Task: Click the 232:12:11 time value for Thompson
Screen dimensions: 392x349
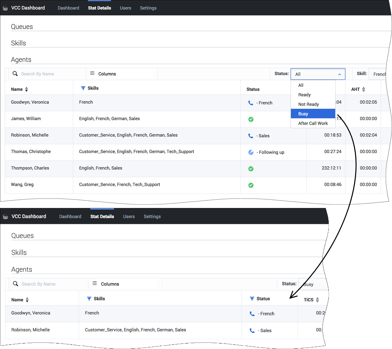Action: 331,168
